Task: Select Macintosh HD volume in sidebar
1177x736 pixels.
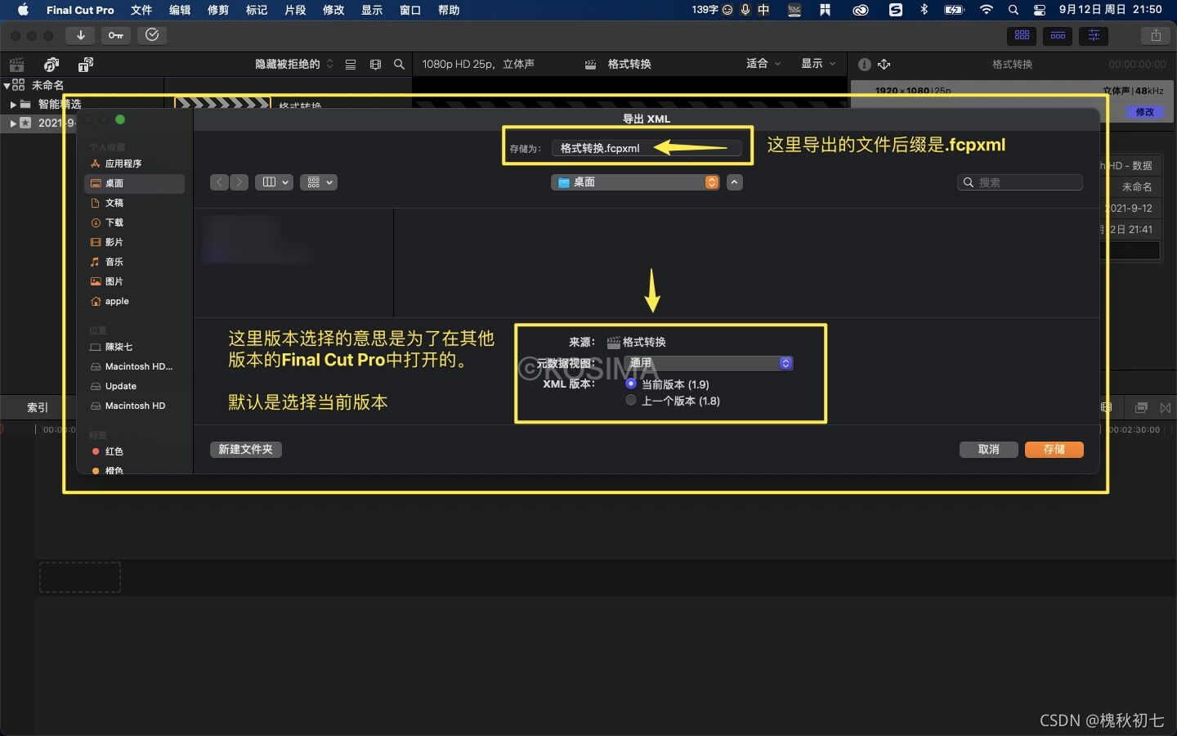Action: pos(134,406)
